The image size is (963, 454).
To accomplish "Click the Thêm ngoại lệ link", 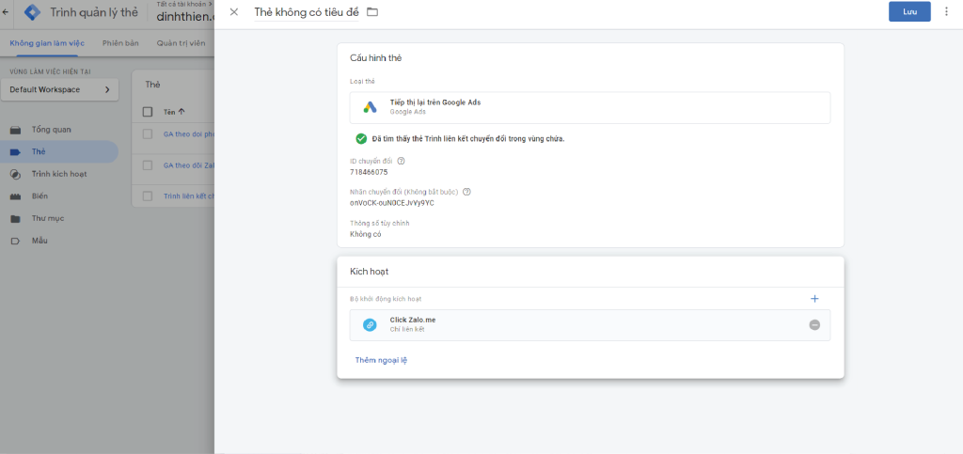I will point(381,360).
